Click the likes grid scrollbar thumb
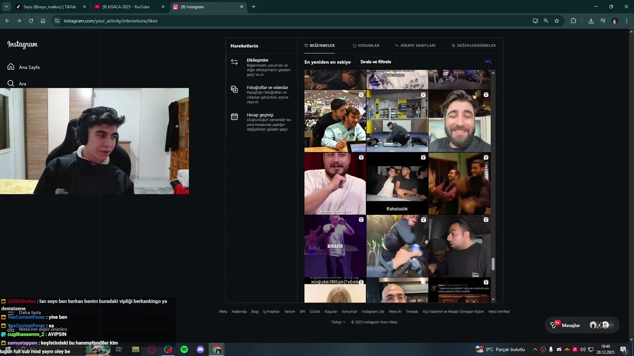The height and width of the screenshot is (356, 634). [493, 265]
